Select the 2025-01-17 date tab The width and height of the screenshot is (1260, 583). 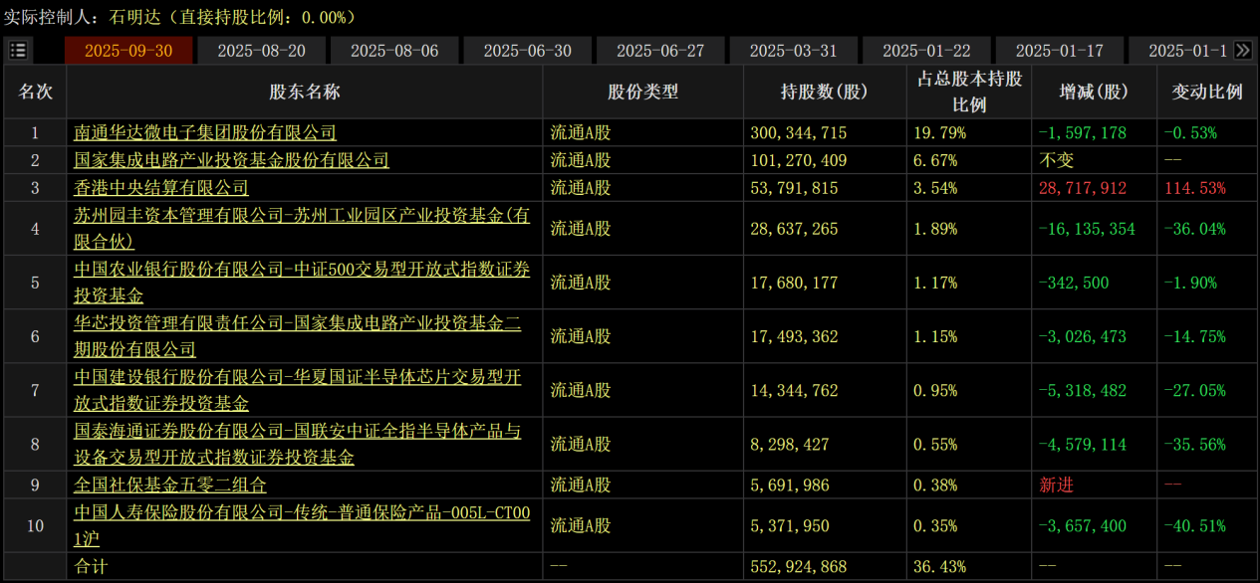[x=1059, y=51]
